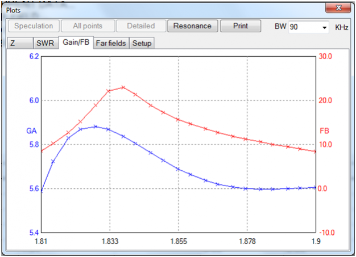Open the Z impedance tab

[x=20, y=43]
